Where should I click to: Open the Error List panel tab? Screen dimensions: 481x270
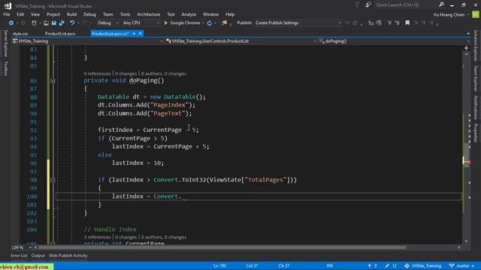[19, 256]
